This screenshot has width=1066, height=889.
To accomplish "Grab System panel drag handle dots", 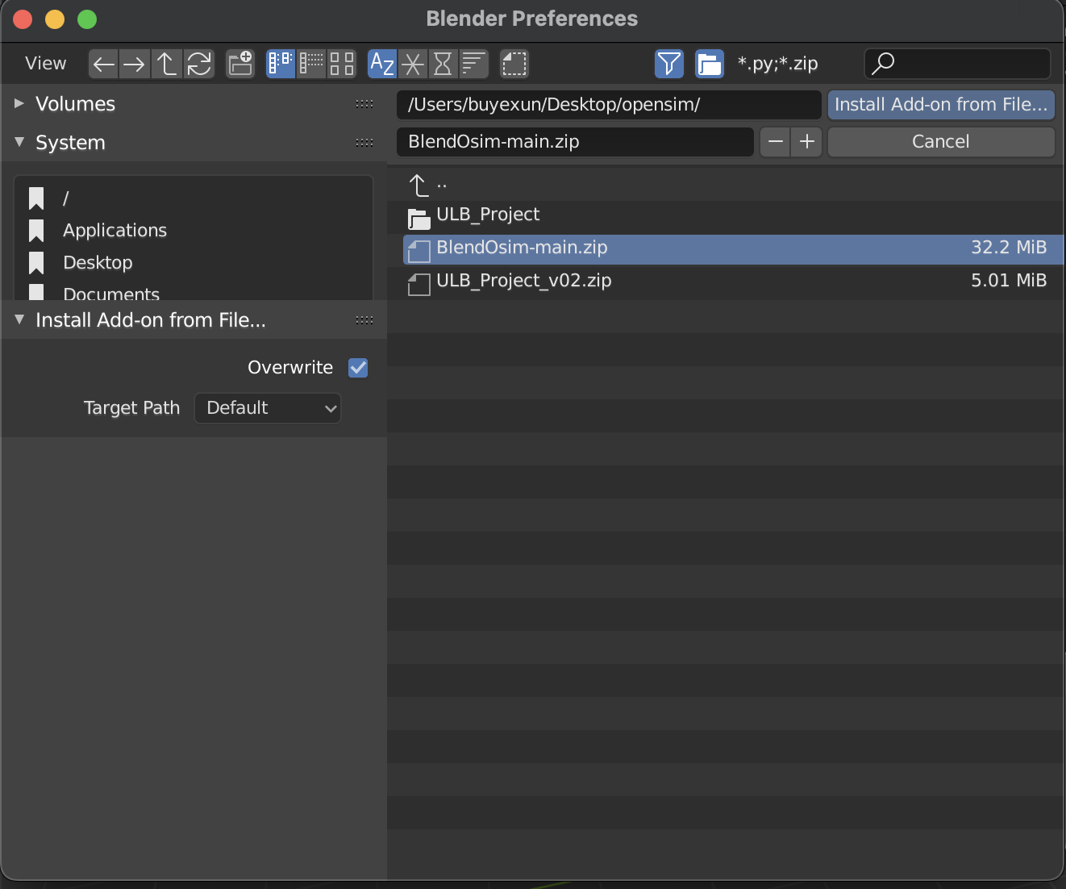I will (x=364, y=142).
